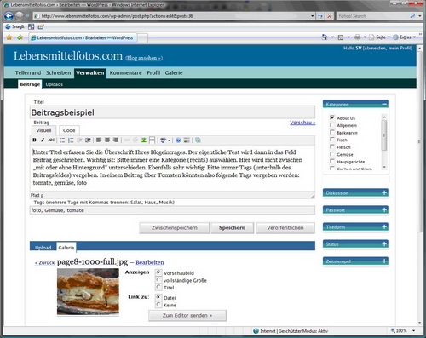The width and height of the screenshot is (426, 338).
Task: Check the Gemüse category
Action: (332, 154)
